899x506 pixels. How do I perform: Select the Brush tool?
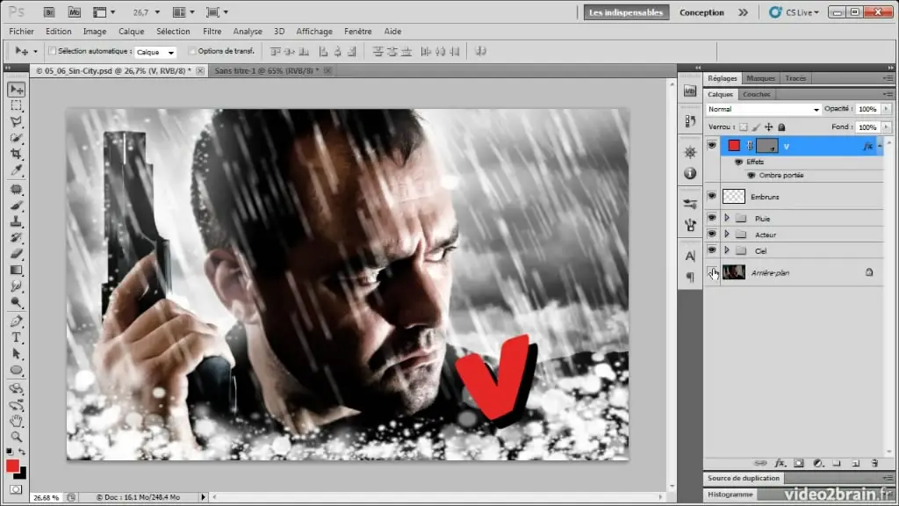coord(16,206)
